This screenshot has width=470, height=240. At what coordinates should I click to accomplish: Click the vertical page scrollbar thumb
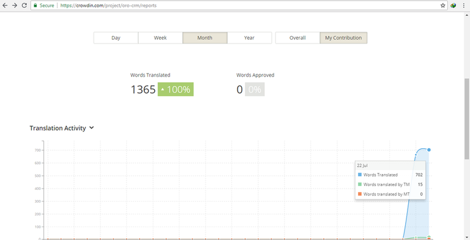click(467, 119)
